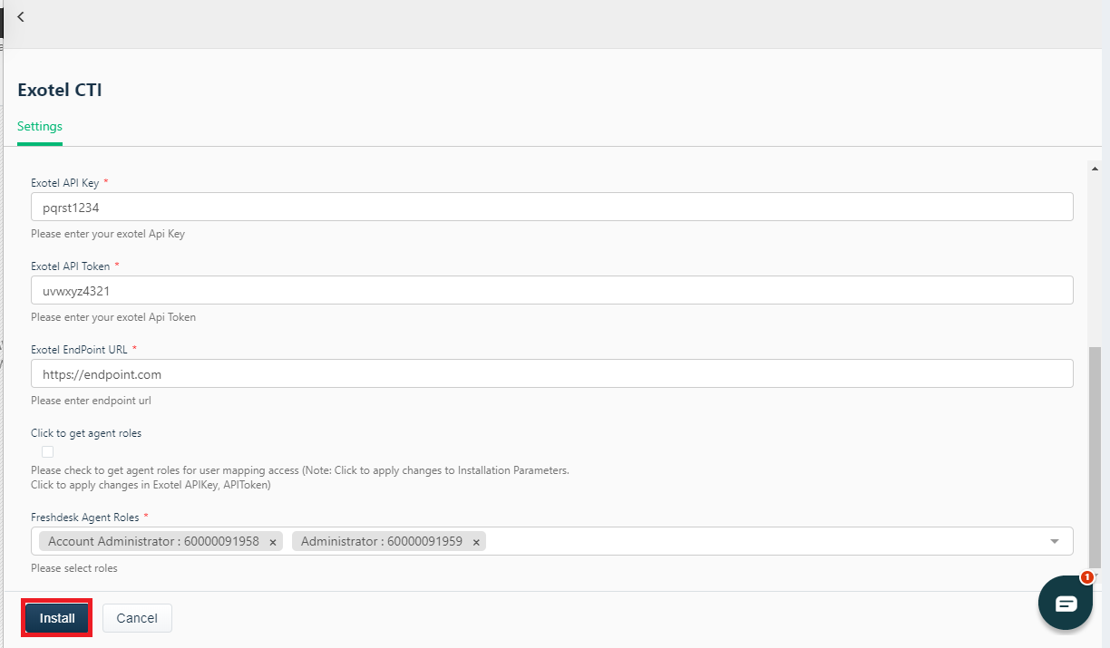Screen dimensions: 1110x648
Task: Switch to the Settings tab
Action: (x=39, y=126)
